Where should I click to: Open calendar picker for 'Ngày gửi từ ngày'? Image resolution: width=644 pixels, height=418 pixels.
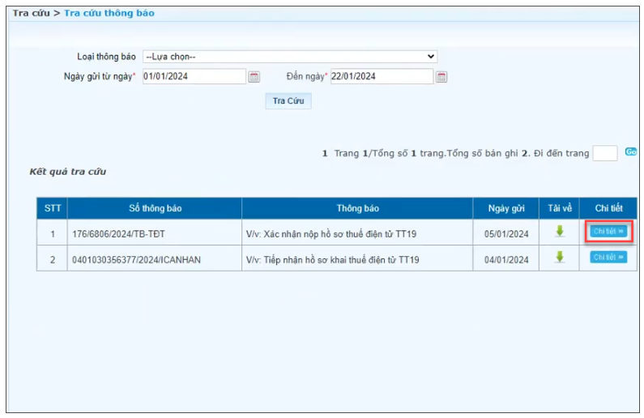[x=254, y=77]
